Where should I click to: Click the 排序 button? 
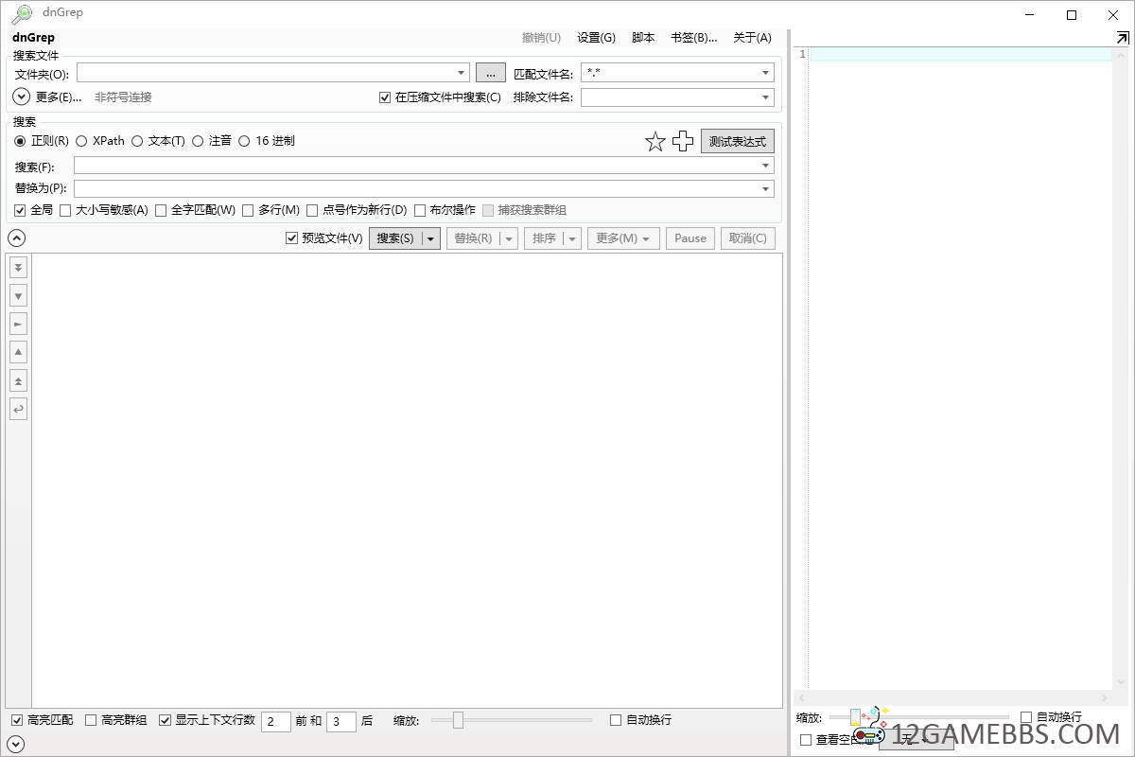(544, 238)
